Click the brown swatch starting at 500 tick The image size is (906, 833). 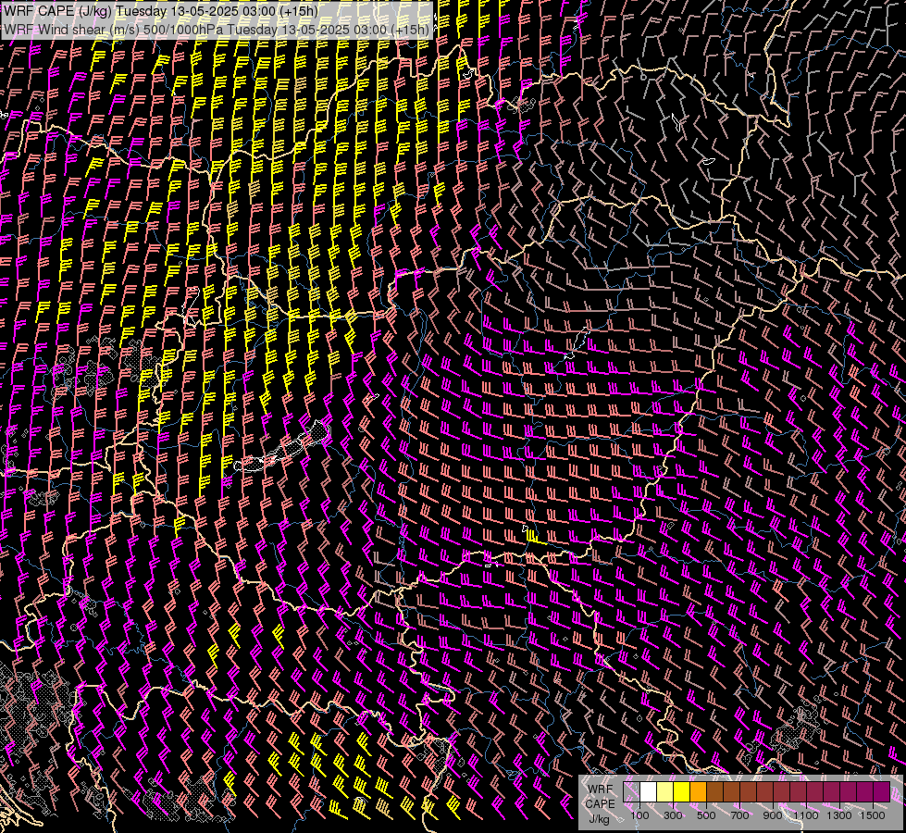[x=714, y=792]
